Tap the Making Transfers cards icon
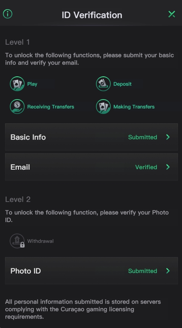The image size is (182, 328). click(103, 106)
